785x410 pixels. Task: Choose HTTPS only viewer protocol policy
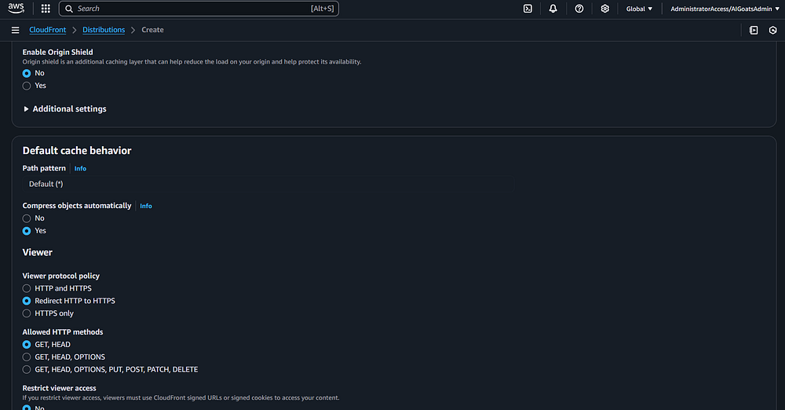[27, 313]
